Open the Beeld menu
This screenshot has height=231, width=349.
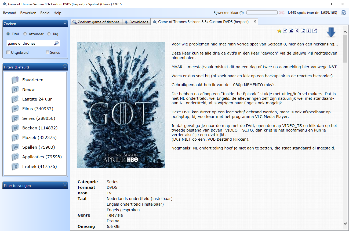[x=45, y=13]
